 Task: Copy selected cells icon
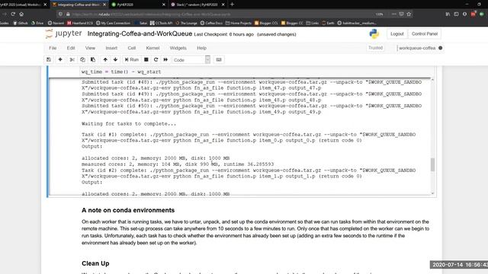(82, 59)
